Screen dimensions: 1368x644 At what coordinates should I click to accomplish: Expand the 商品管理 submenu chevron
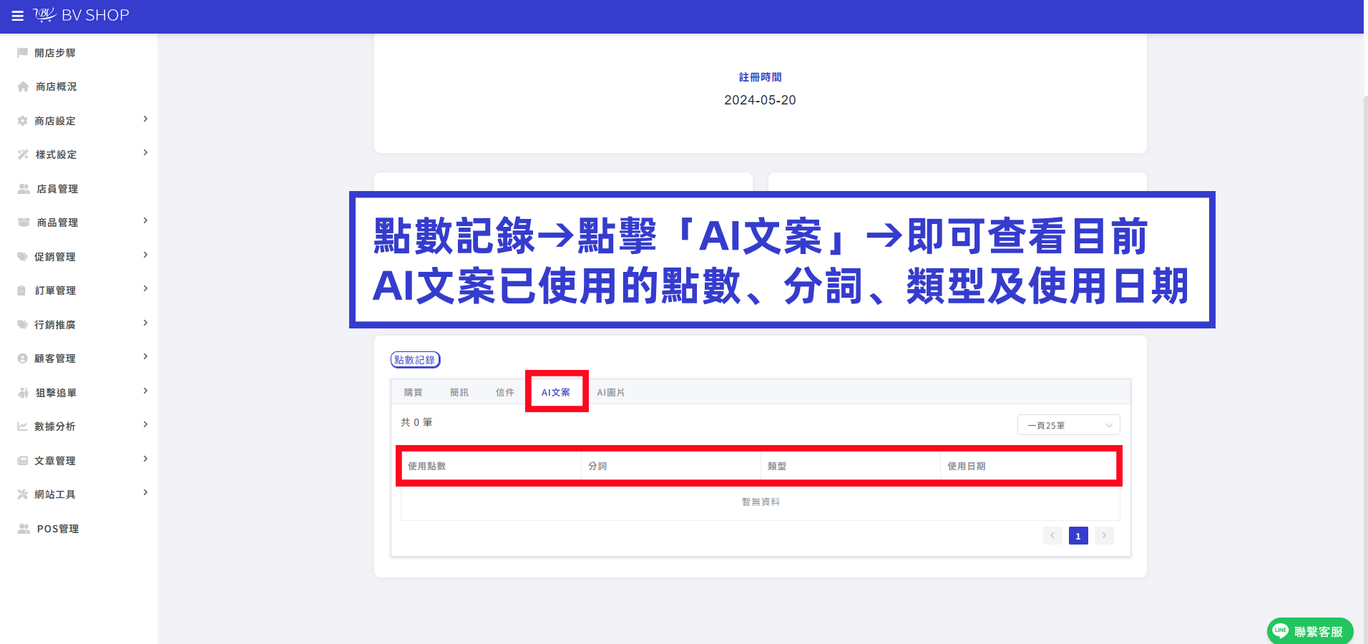(145, 220)
